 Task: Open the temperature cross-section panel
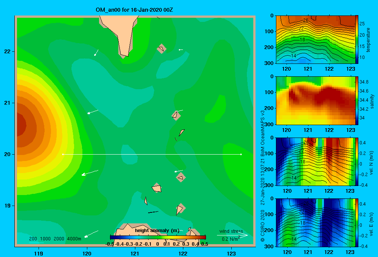[x=316, y=40]
